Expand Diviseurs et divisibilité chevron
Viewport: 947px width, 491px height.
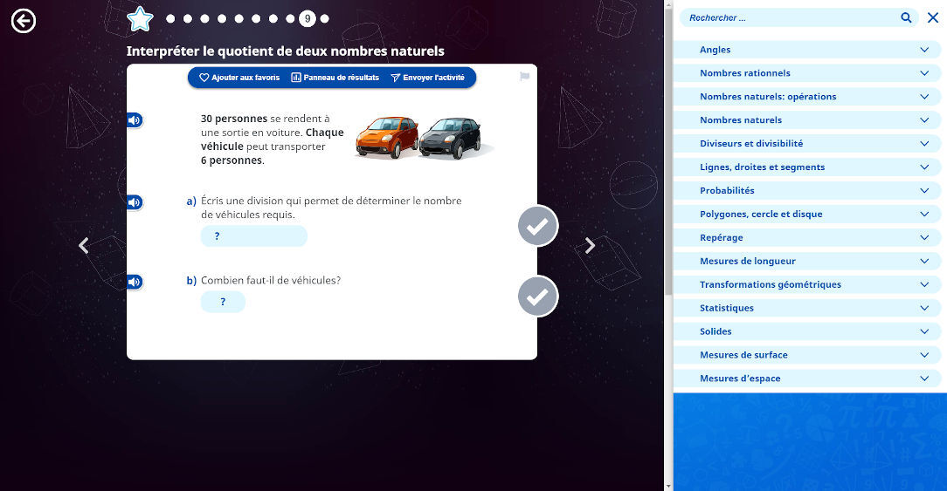pyautogui.click(x=924, y=144)
